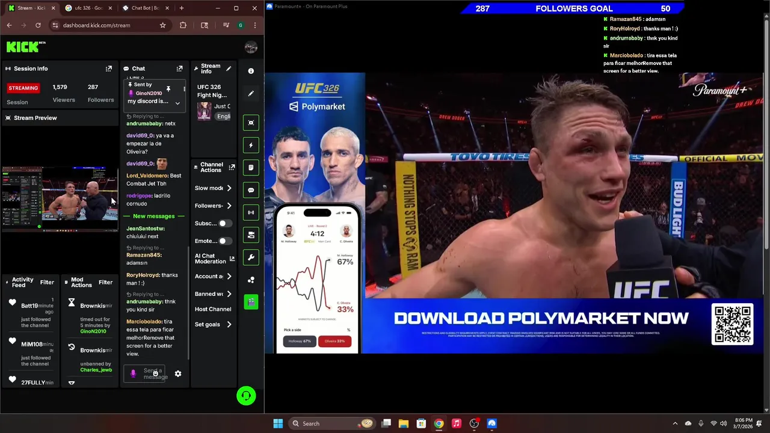The width and height of the screenshot is (770, 433).
Task: Open chat settings gear icon
Action: click(x=178, y=374)
